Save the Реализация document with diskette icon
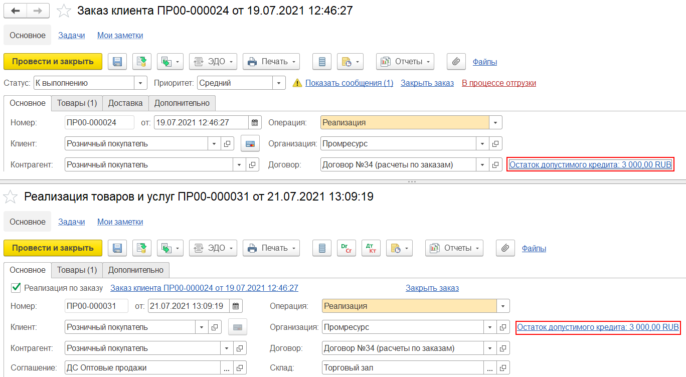 tap(117, 248)
